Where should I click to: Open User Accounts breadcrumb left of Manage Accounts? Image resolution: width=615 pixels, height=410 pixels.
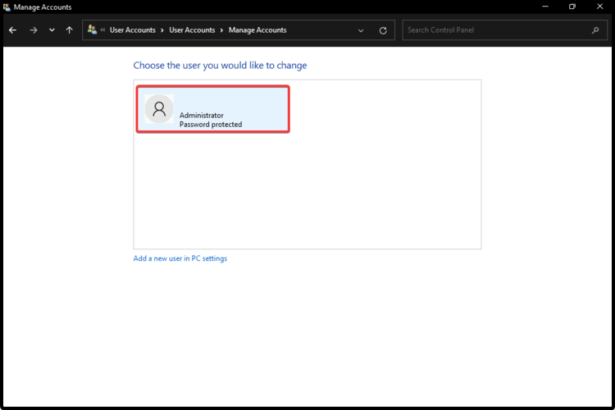pyautogui.click(x=192, y=30)
